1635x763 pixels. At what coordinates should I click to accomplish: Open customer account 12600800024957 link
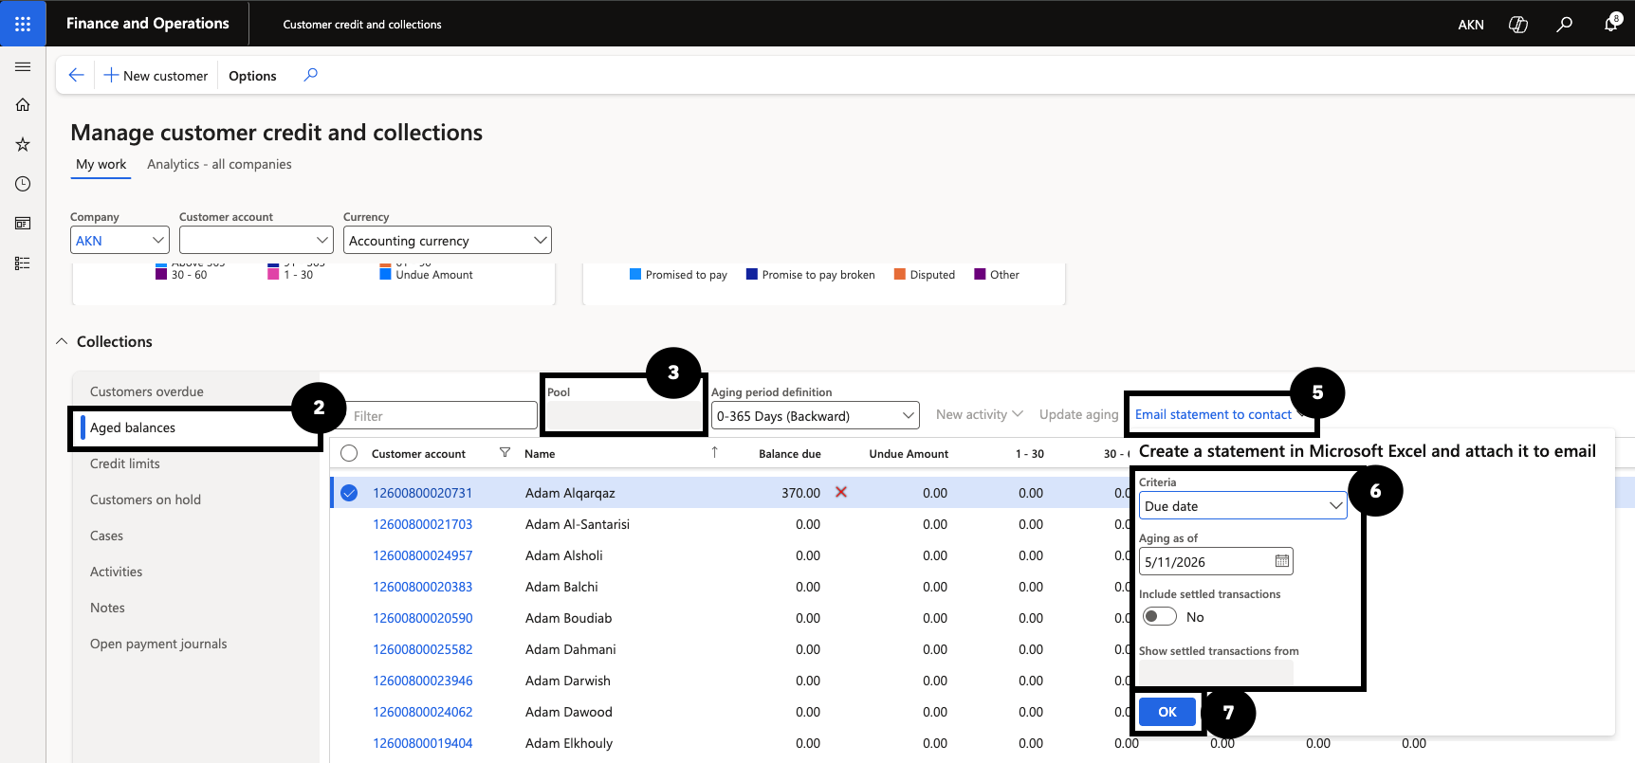tap(422, 555)
